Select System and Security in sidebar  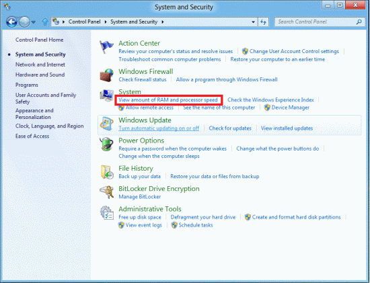pos(40,54)
